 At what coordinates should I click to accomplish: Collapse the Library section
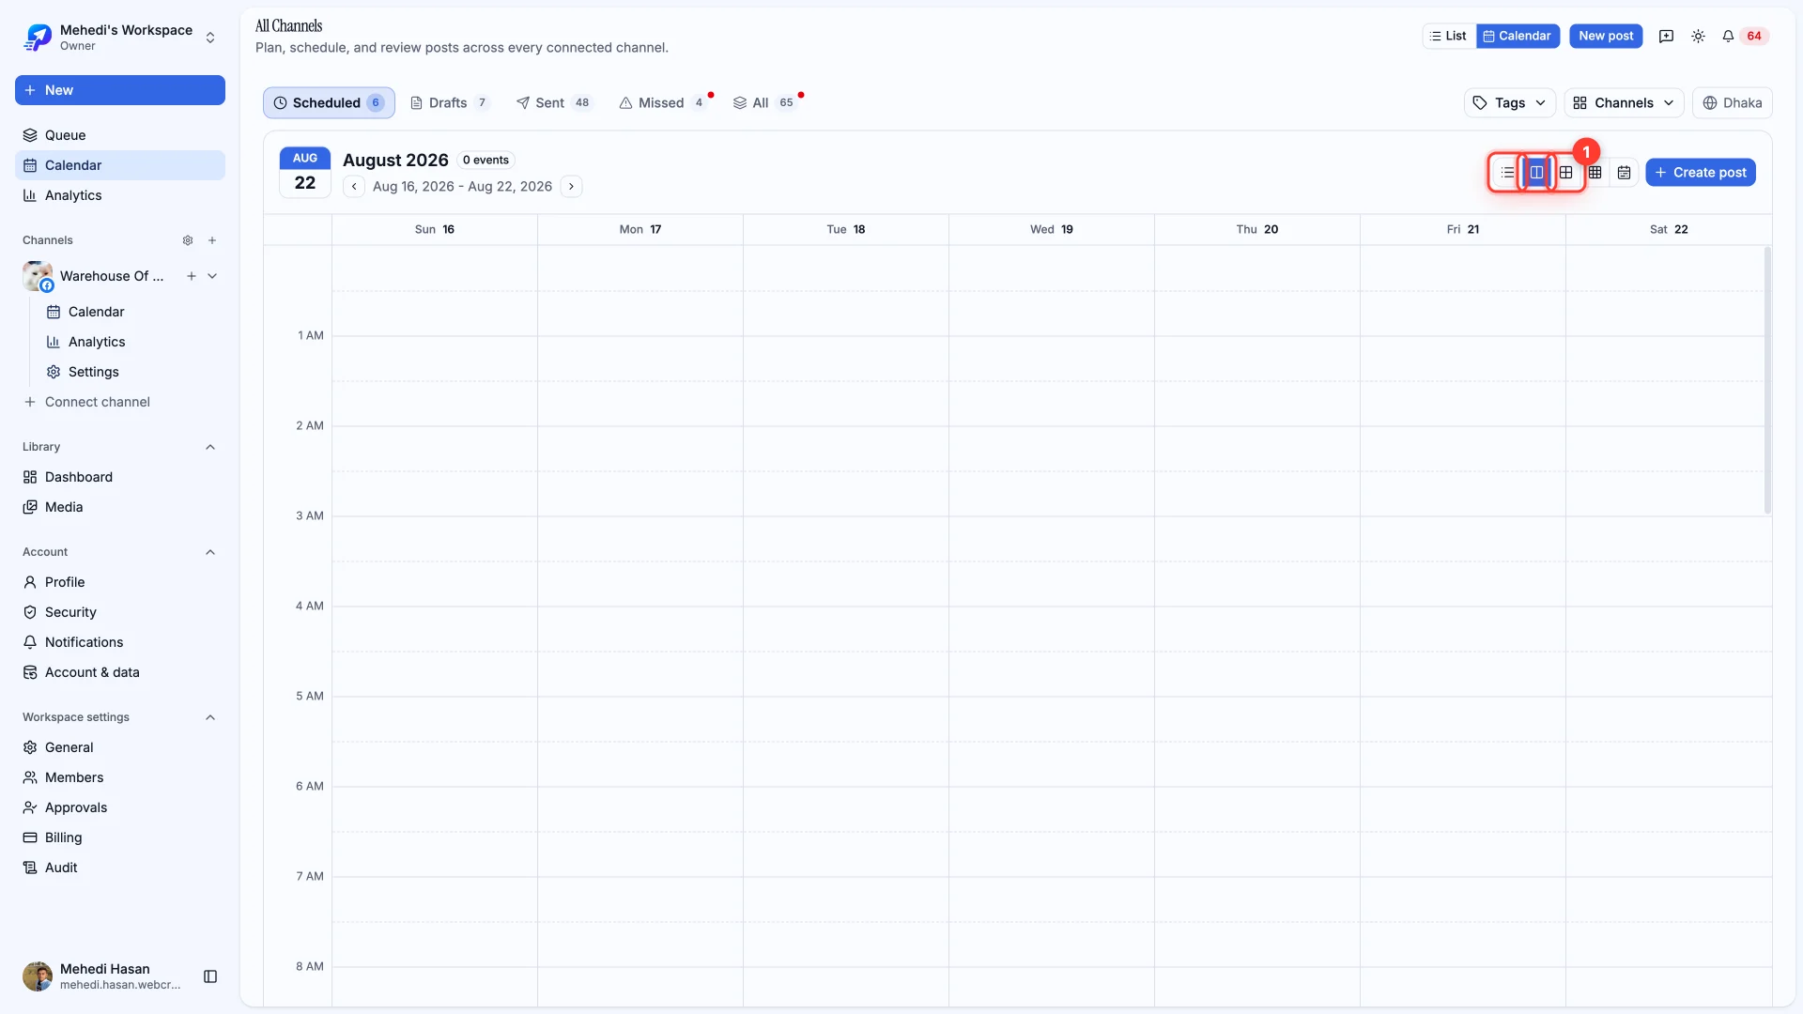tap(210, 447)
